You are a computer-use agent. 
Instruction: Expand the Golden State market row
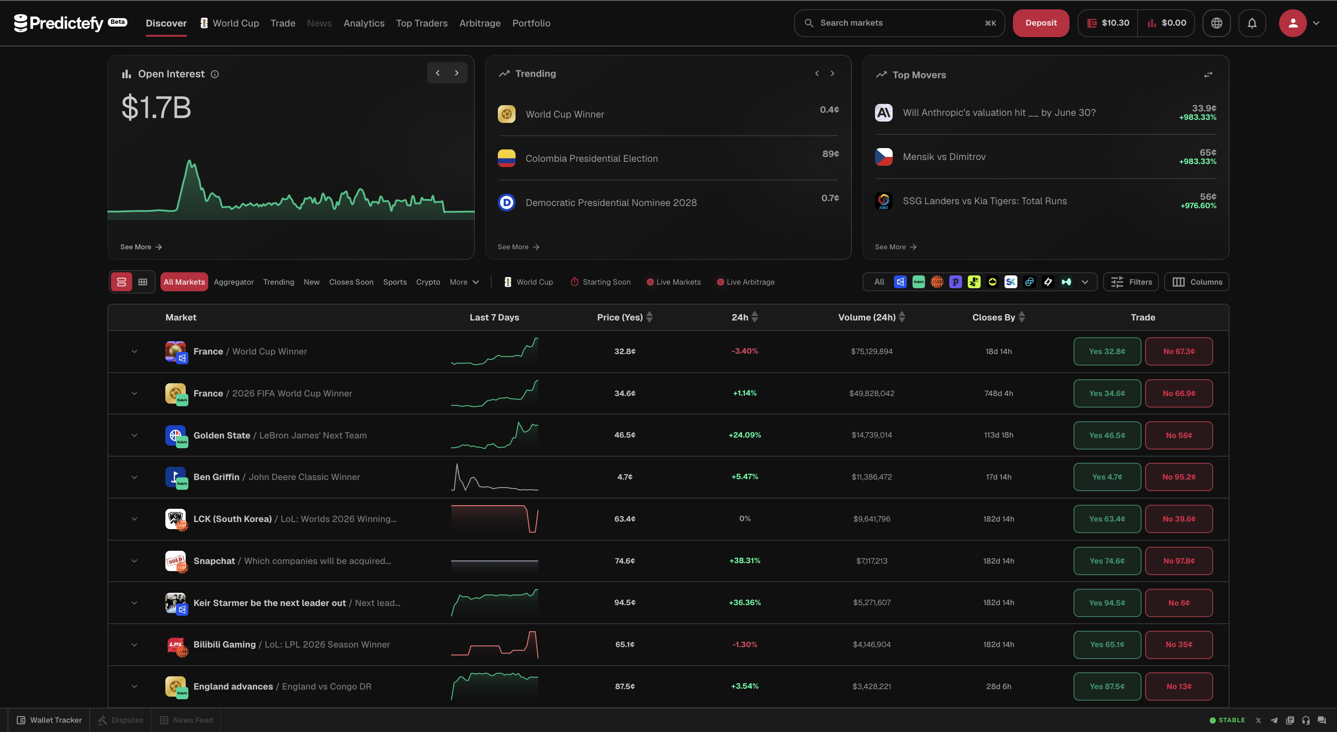tap(134, 435)
